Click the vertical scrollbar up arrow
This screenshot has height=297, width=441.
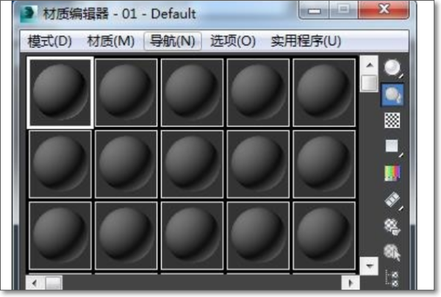369,65
